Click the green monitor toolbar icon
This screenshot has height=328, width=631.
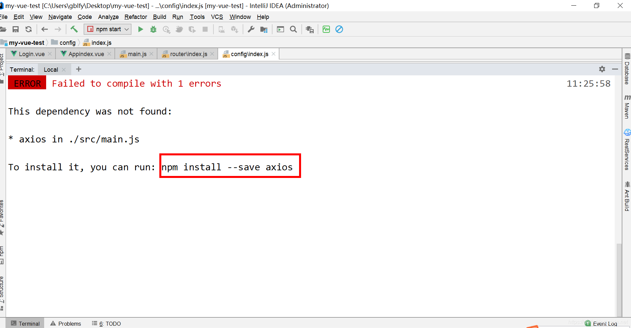[x=326, y=29]
